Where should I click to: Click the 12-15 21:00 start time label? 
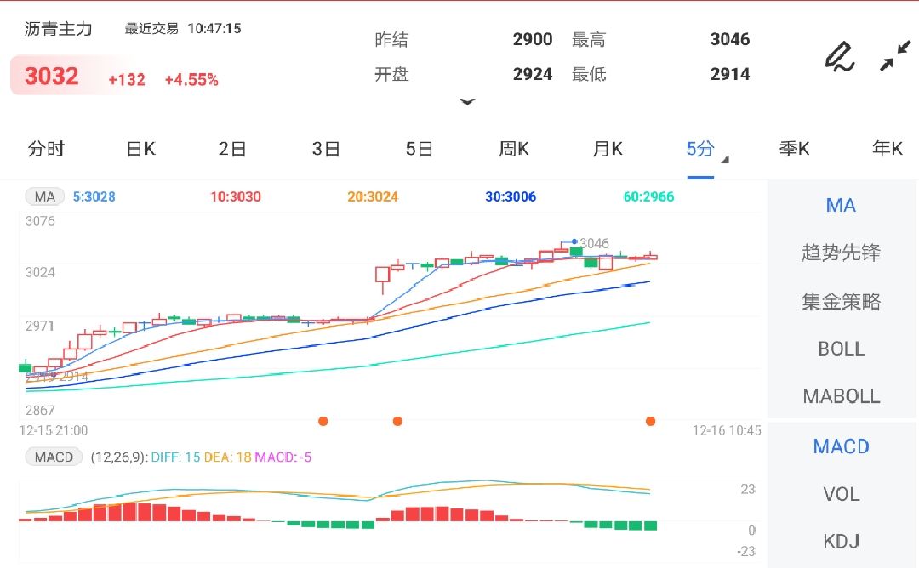point(54,431)
